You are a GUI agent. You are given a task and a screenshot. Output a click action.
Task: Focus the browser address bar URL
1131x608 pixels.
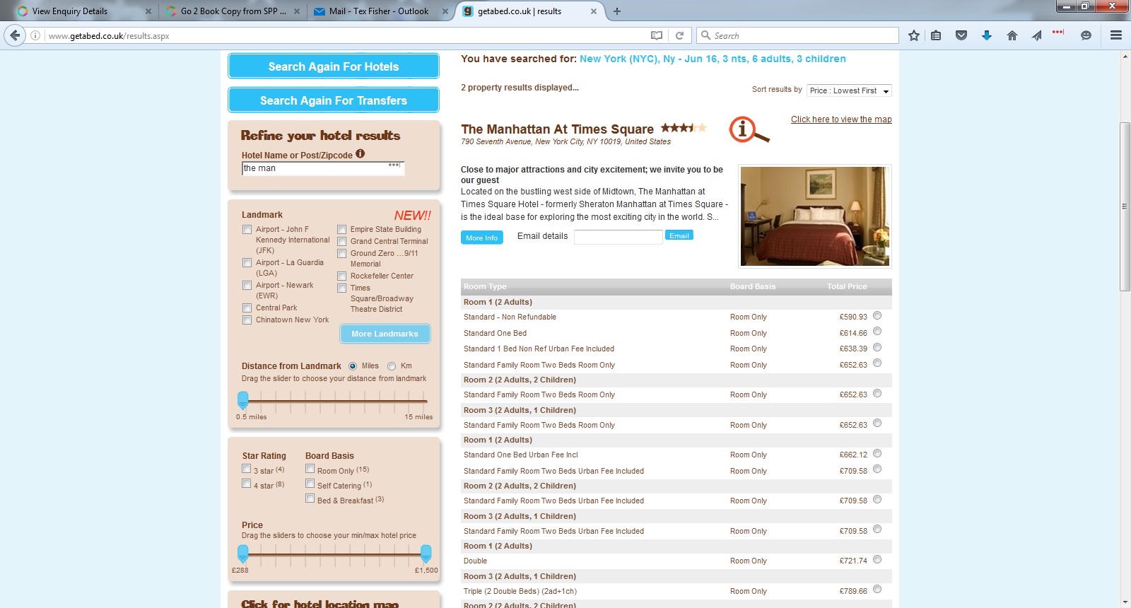click(x=346, y=35)
